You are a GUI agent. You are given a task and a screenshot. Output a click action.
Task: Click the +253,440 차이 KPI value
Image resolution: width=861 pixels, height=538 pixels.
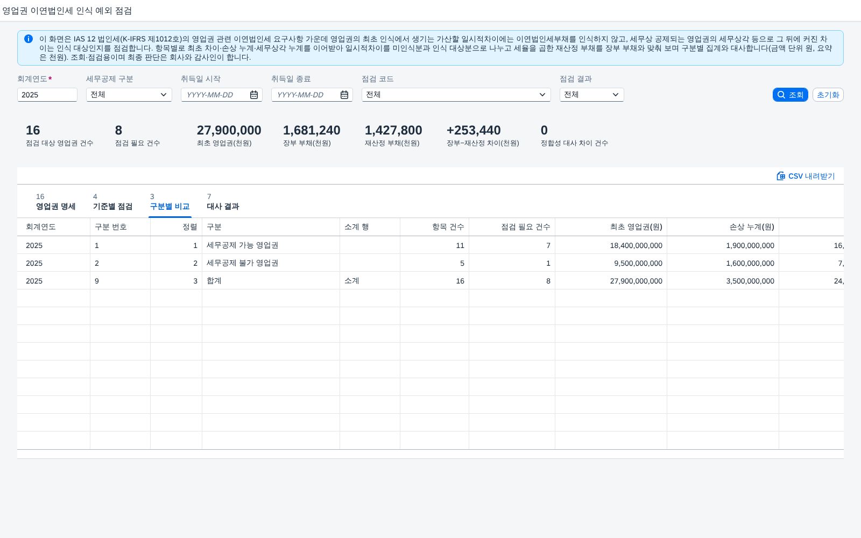point(474,130)
